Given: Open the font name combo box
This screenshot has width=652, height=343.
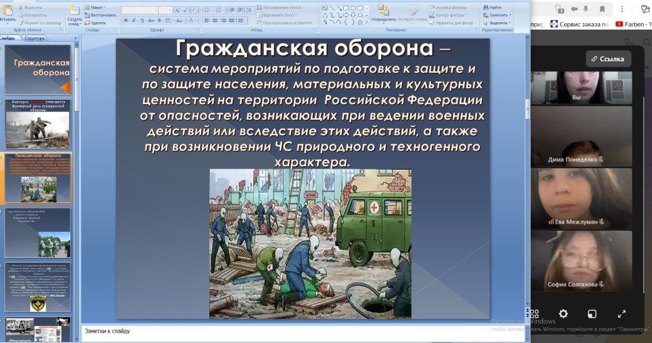Looking at the screenshot, I should click(x=140, y=10).
